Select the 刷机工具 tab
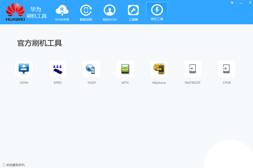Screen dimensions: 253x168 (157, 13)
